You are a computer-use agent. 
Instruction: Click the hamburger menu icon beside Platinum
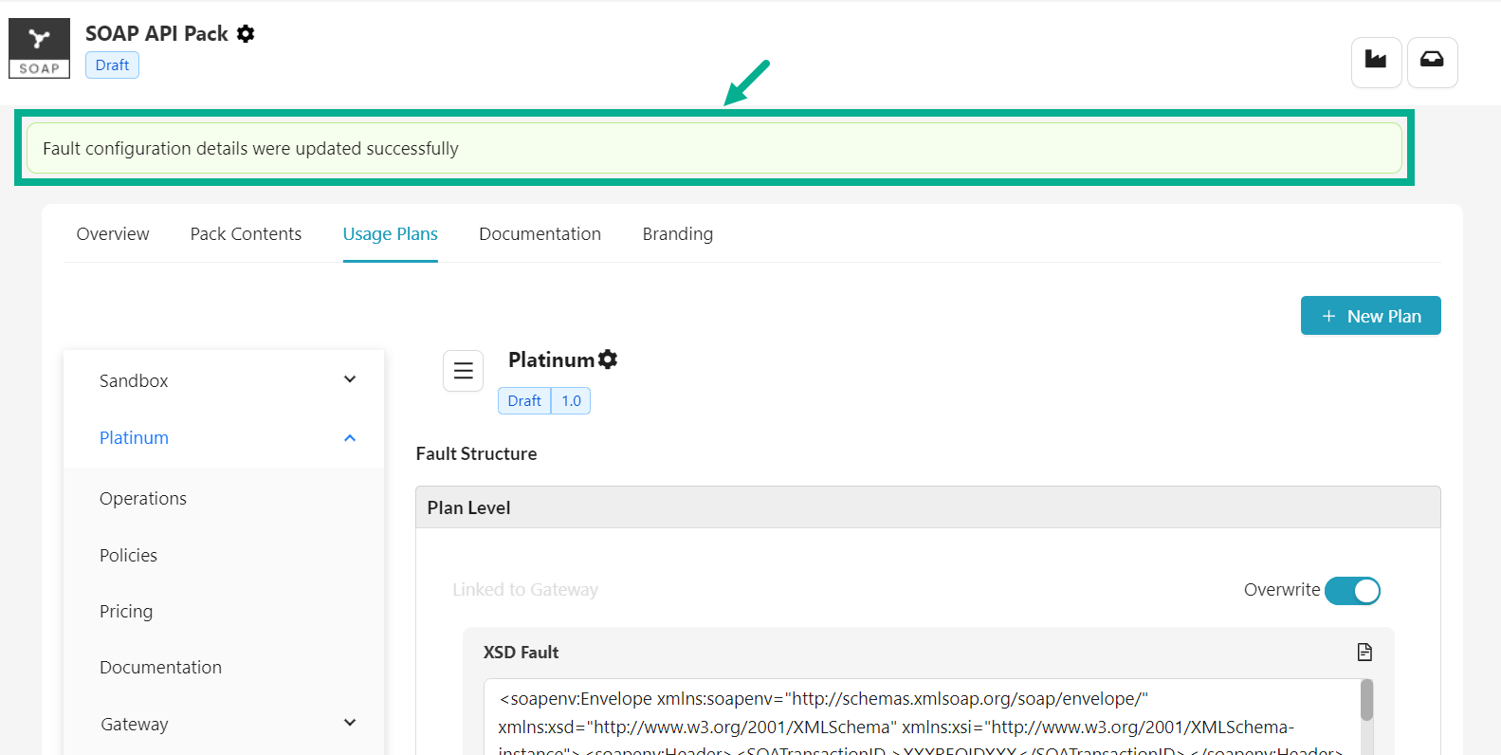pos(463,371)
